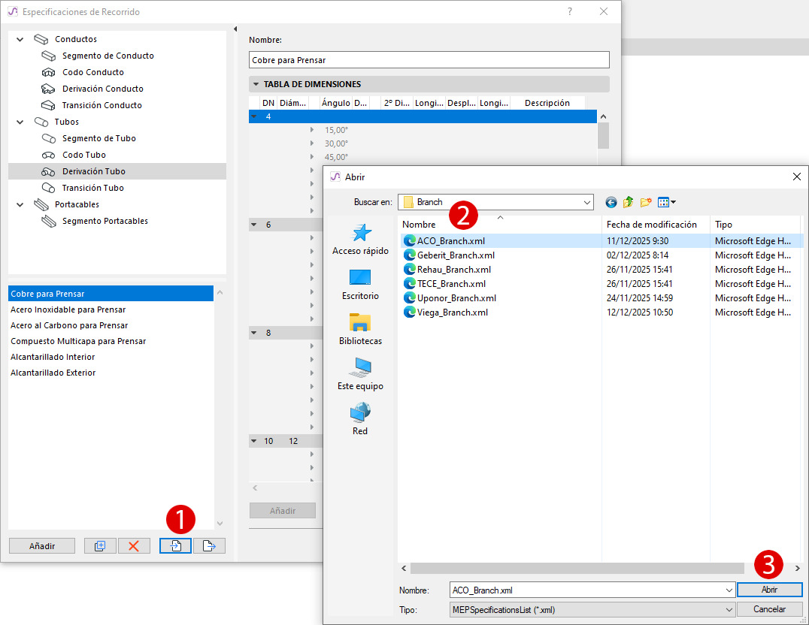The width and height of the screenshot is (809, 625).
Task: Collapse the DN 8 table group
Action: (x=254, y=333)
